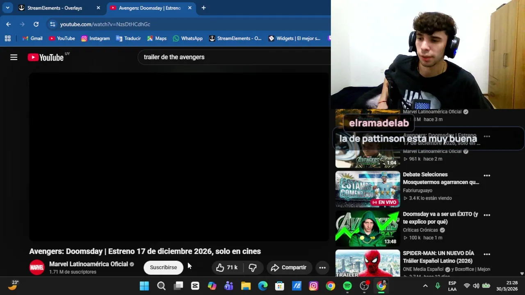Open OBS Studio from taskbar

point(364,286)
